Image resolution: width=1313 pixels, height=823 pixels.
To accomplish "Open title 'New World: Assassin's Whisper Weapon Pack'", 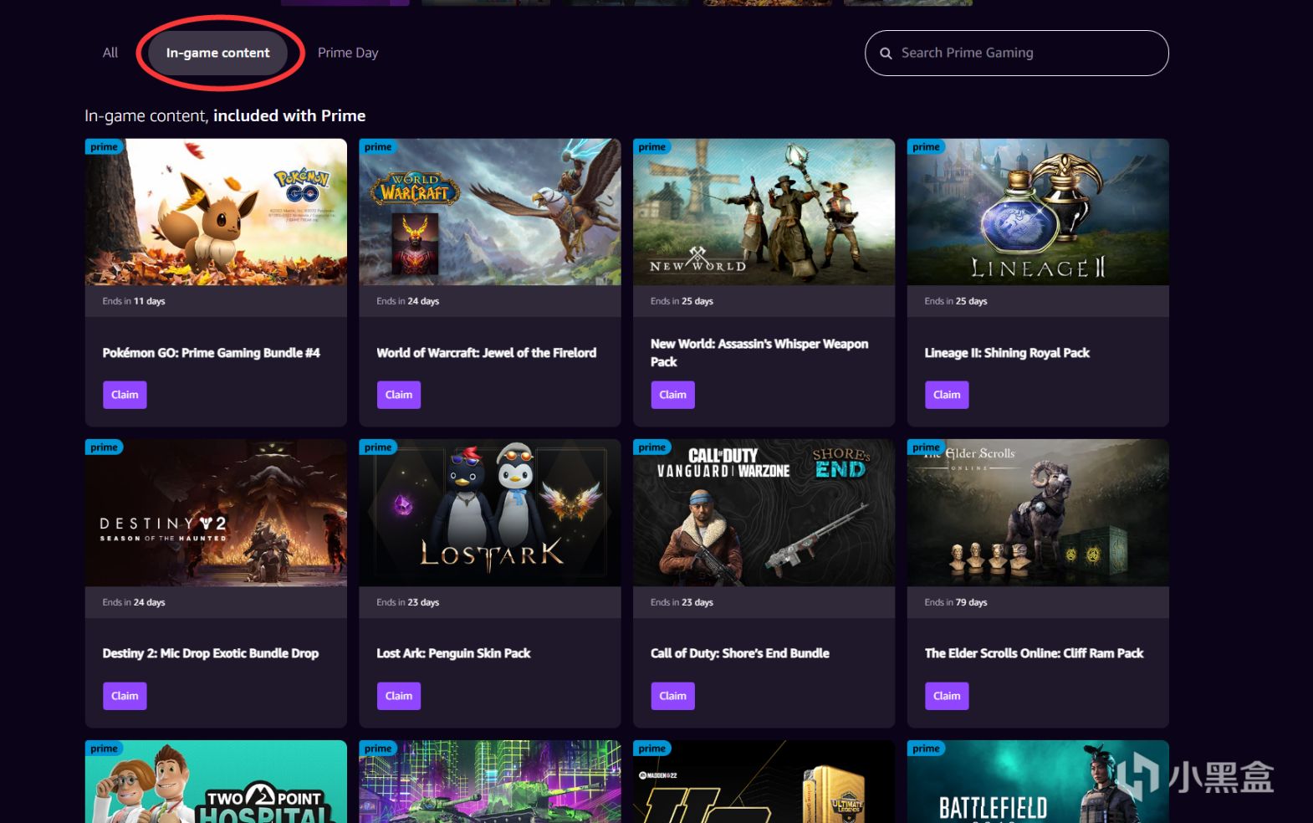I will pyautogui.click(x=759, y=353).
